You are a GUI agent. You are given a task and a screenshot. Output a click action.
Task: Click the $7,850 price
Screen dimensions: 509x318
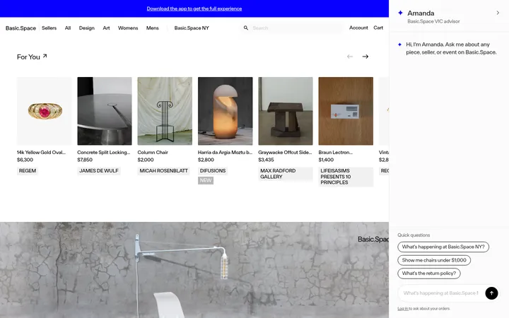tap(85, 160)
